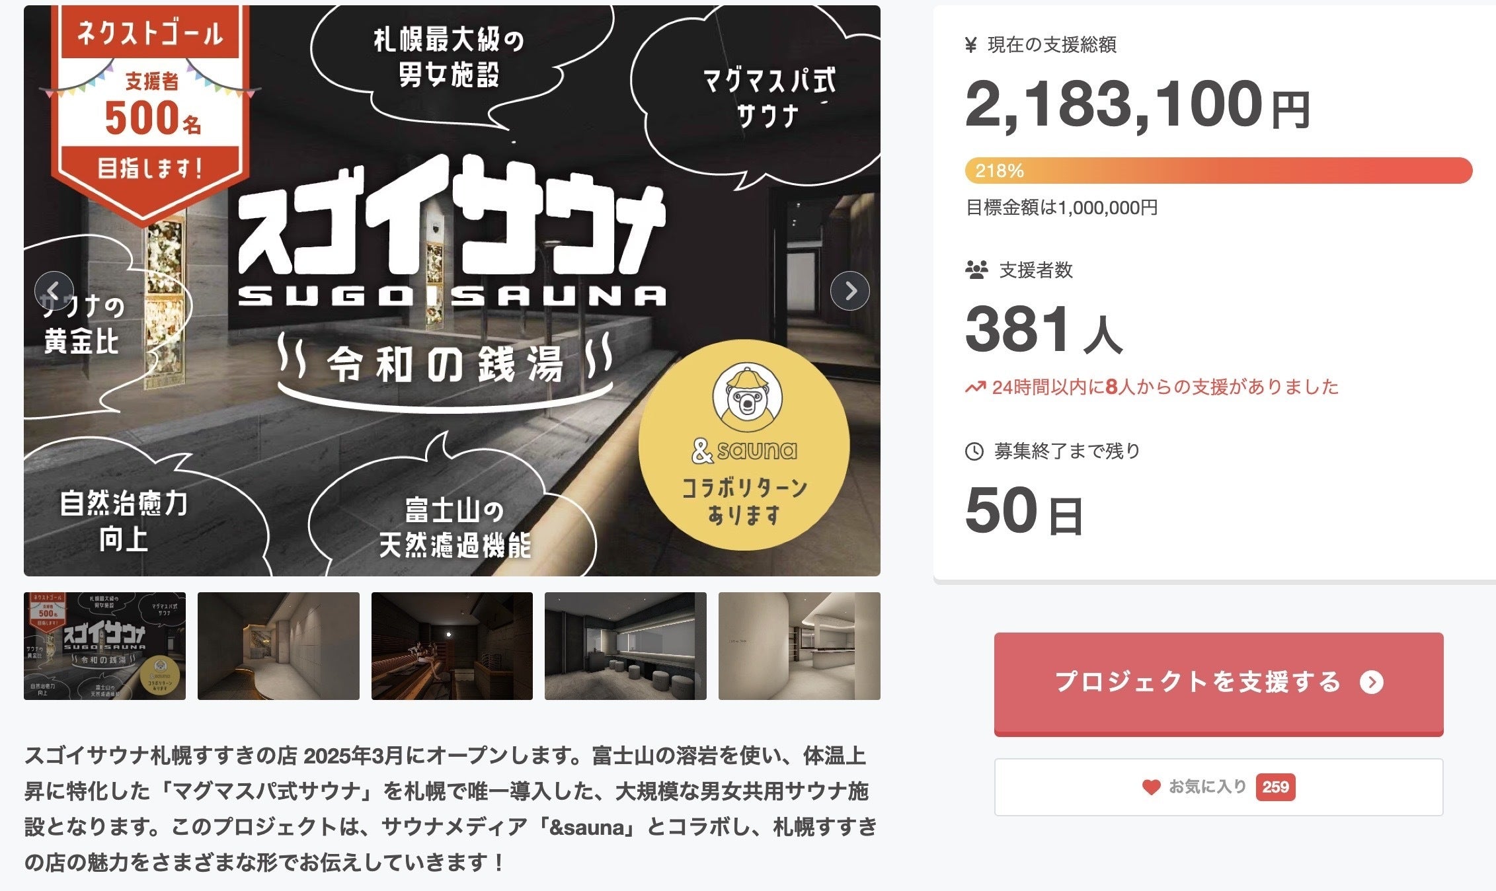
Task: Go to the previous carousel image arrow
Action: [54, 291]
